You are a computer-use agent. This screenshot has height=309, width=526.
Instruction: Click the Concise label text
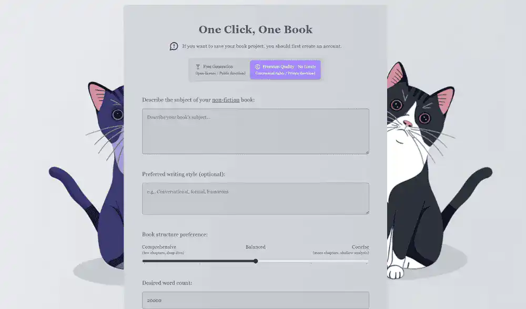[360, 247]
